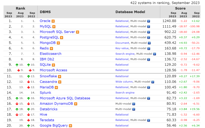Click the orange plus icon beside MongoDB
205x128 pixels.
[58, 43]
